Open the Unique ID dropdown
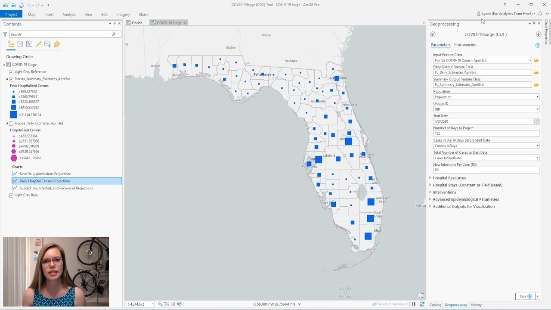The height and width of the screenshot is (310, 551). pos(537,109)
